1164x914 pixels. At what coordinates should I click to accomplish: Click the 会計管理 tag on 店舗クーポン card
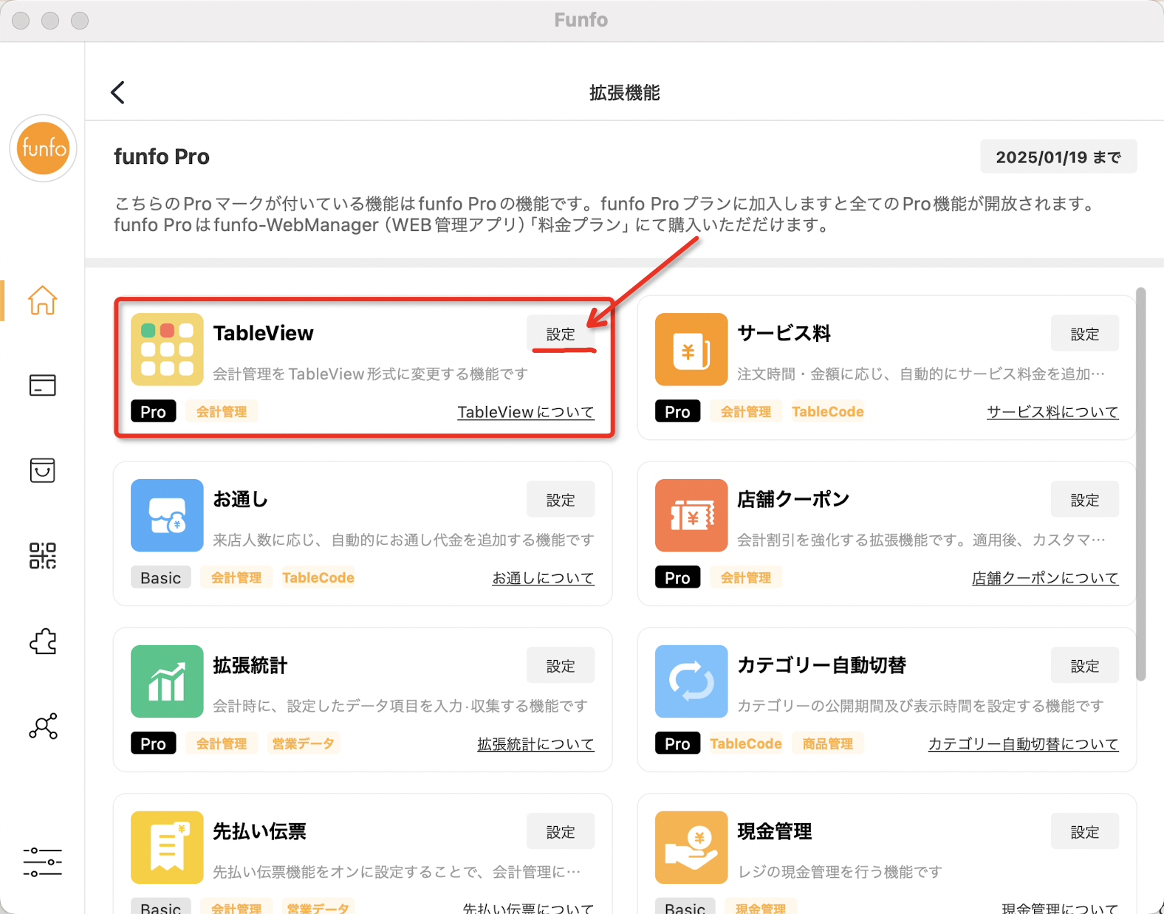pyautogui.click(x=746, y=577)
